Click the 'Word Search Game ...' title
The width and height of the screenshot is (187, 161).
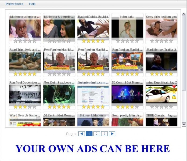25,115
